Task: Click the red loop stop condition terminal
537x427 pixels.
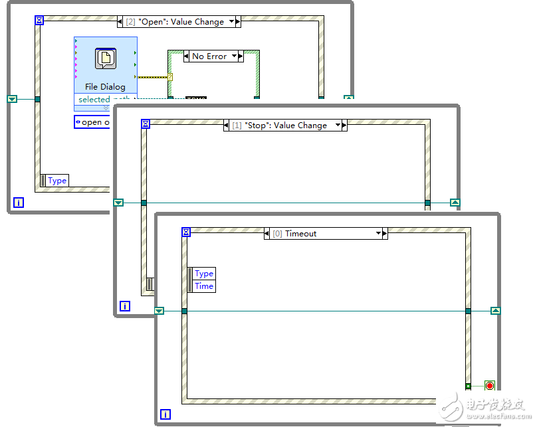Action: (490, 386)
